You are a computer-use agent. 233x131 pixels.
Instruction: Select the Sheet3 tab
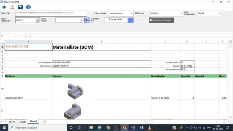point(33,122)
